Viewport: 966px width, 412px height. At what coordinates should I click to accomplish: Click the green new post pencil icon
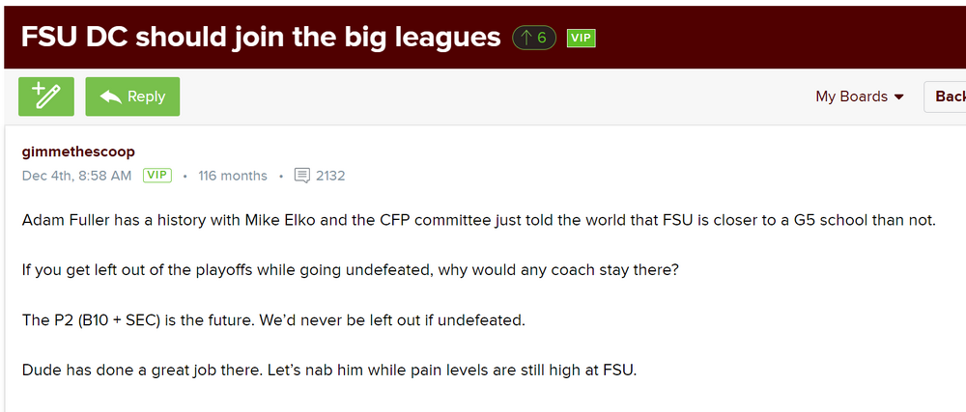[45, 96]
